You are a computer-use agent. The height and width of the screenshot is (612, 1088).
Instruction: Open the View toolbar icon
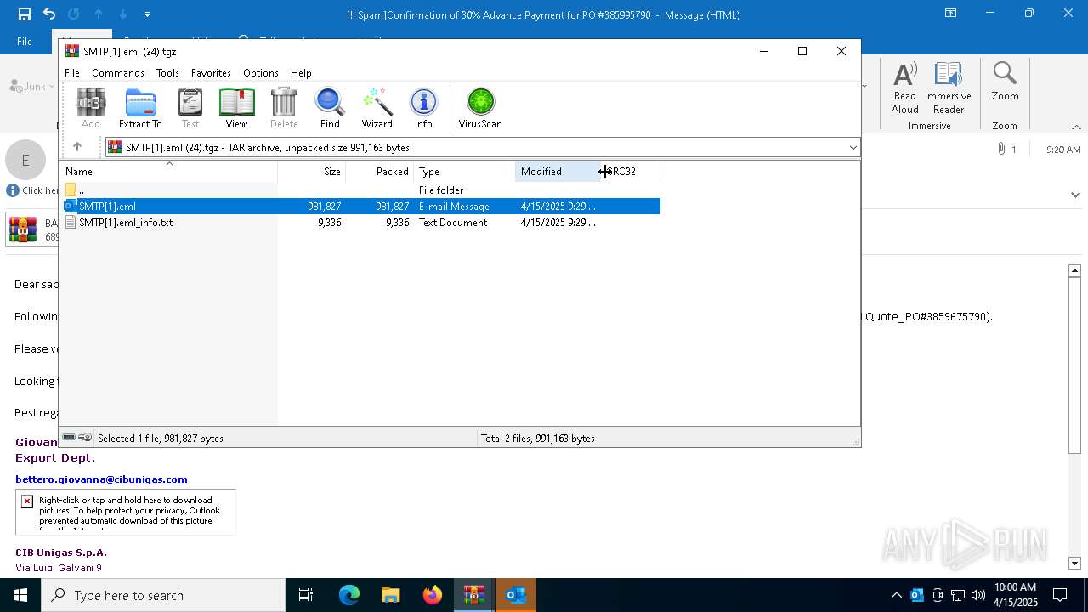pyautogui.click(x=236, y=108)
